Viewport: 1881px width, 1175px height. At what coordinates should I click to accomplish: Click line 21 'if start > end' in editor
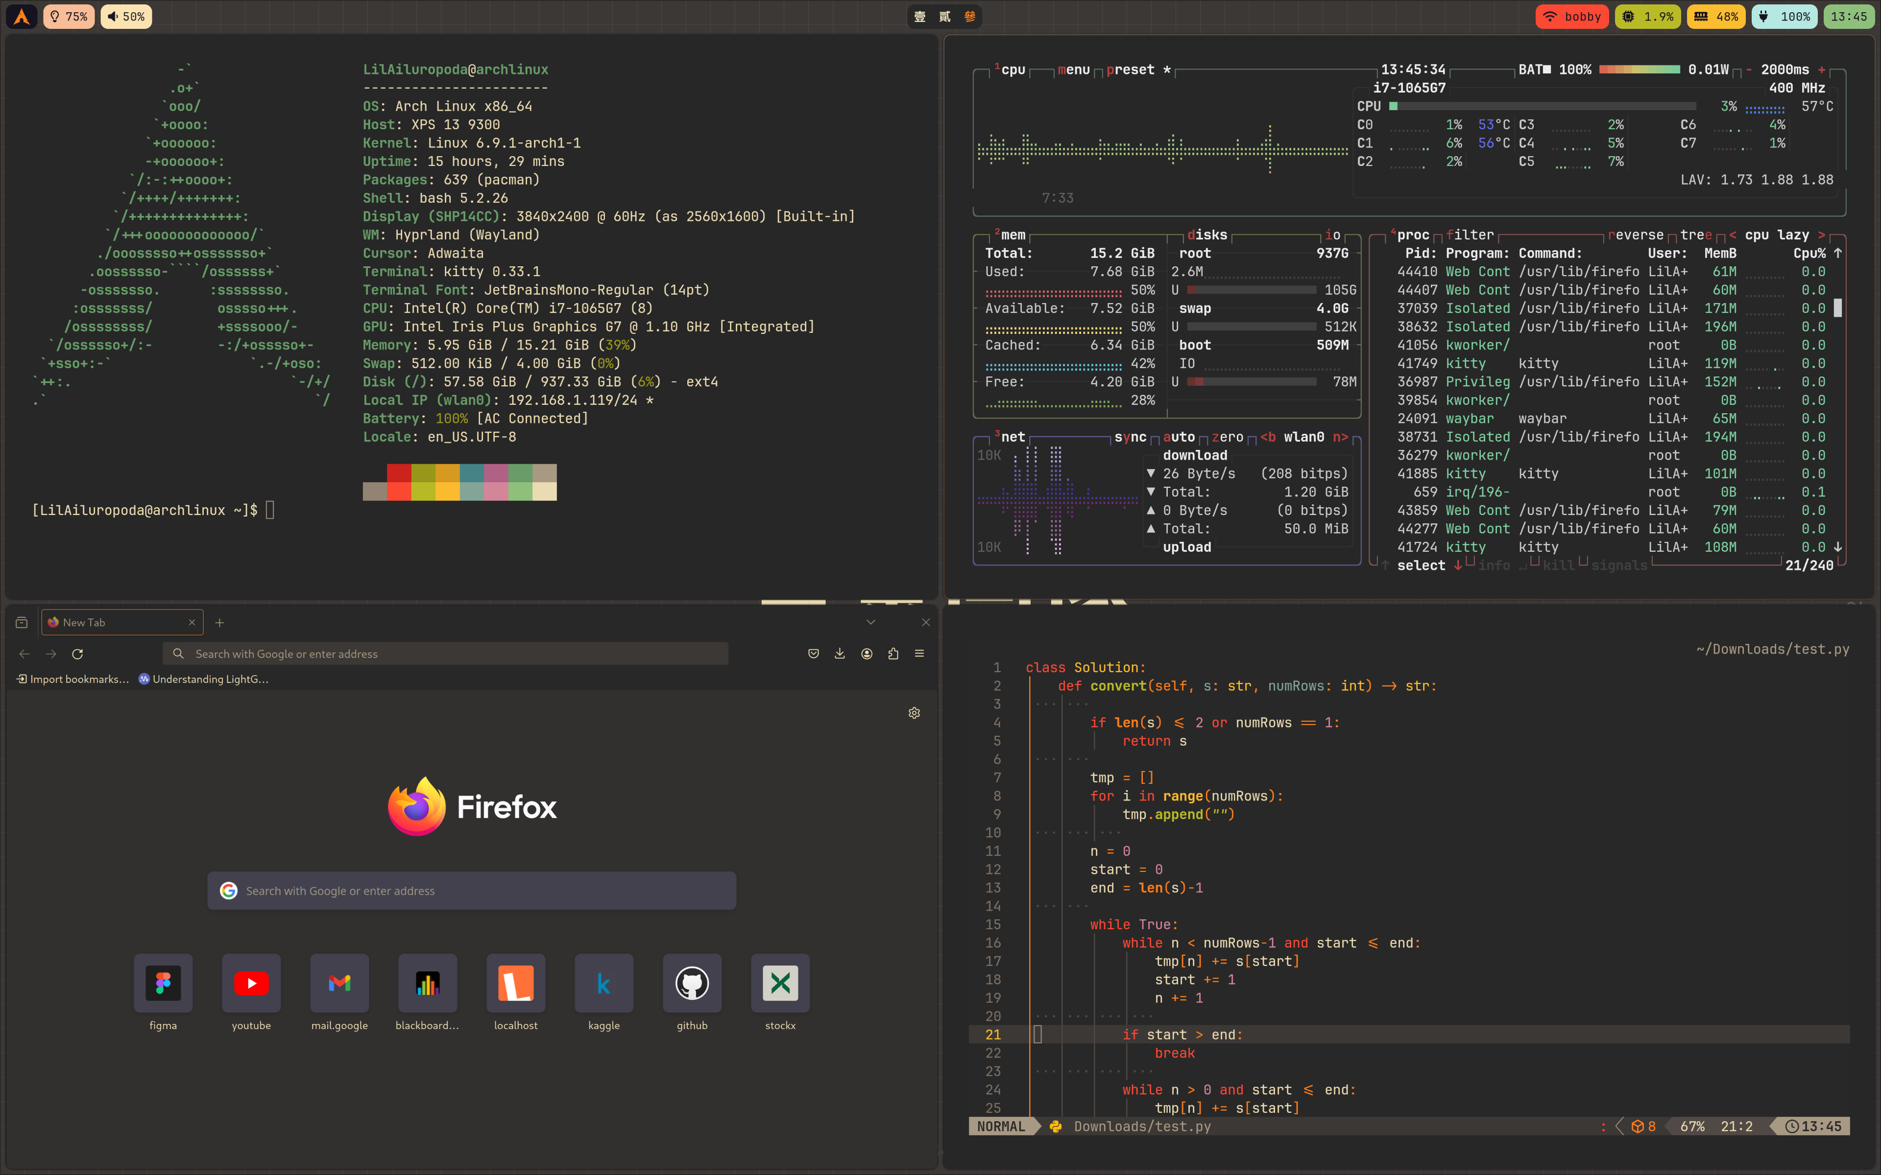point(1408,1034)
